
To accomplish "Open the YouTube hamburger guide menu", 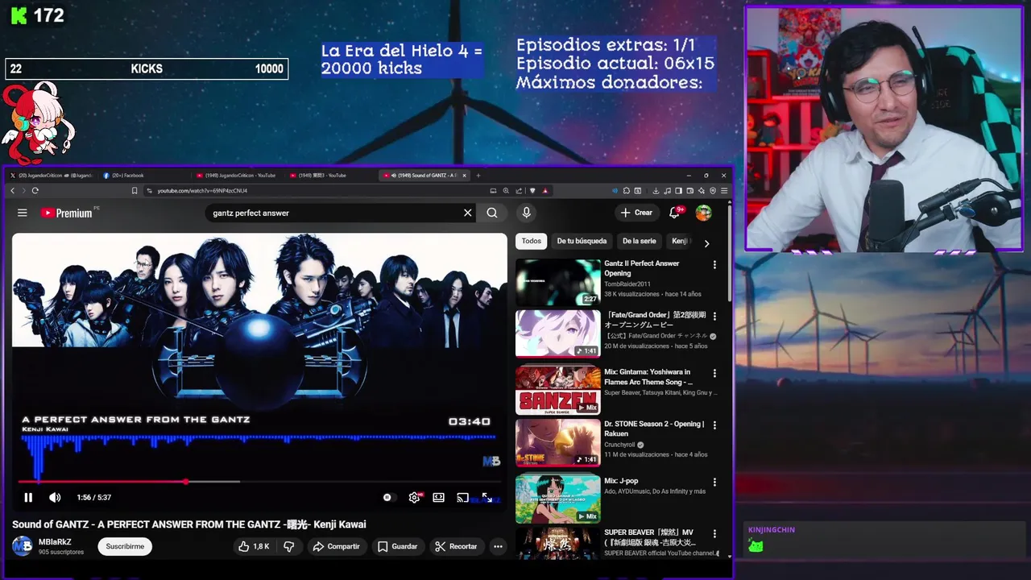I will [23, 213].
